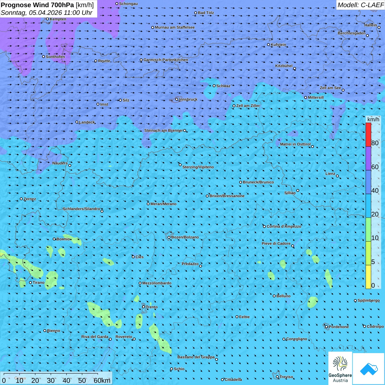Click the 'Reutte' label
This screenshot has height=385, width=385.
click(104, 61)
